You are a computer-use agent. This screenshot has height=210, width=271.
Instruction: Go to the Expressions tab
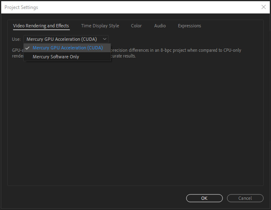[189, 26]
